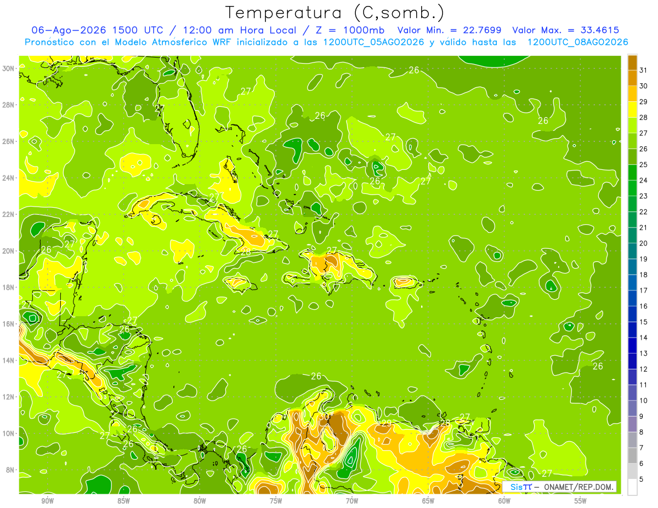Image resolution: width=658 pixels, height=508 pixels.
Task: Pick the yellow colorbar swatch between 28 and 29
Action: [x=632, y=110]
